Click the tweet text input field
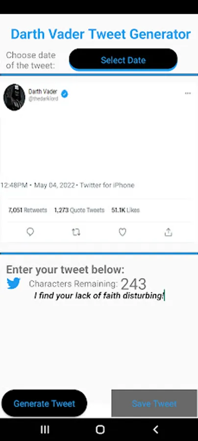Viewport: 198px width, 441px height. tap(99, 296)
